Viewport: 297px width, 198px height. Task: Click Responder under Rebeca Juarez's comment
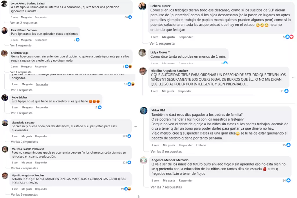click(x=186, y=37)
